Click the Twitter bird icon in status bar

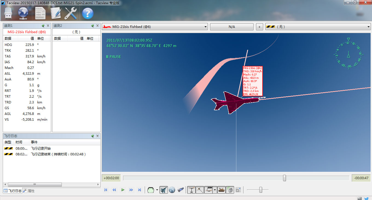[x=367, y=199]
